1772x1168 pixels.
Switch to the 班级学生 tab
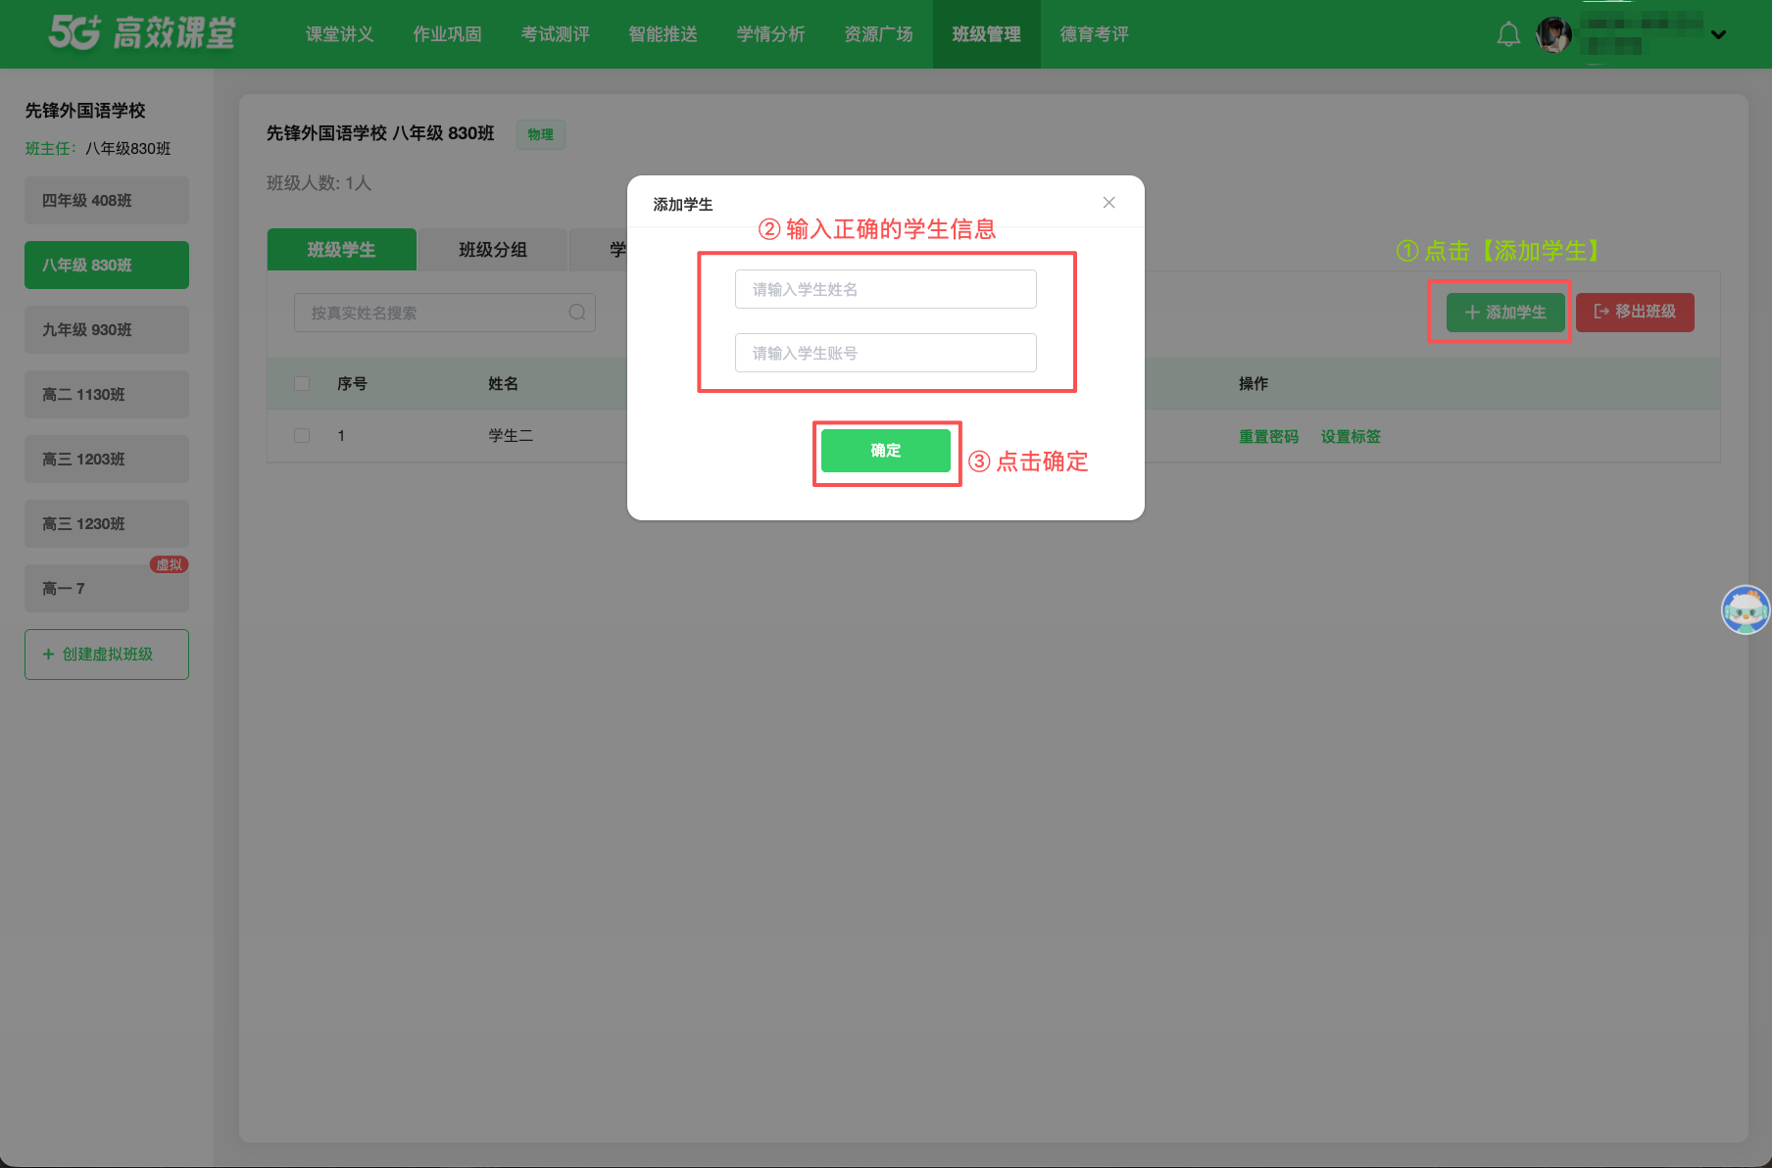click(x=341, y=250)
